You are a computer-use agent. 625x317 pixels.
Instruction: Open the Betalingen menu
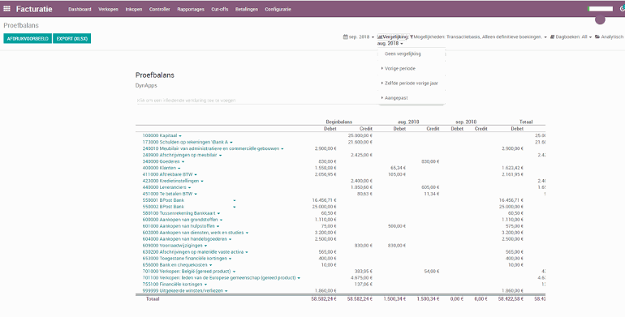click(x=246, y=9)
